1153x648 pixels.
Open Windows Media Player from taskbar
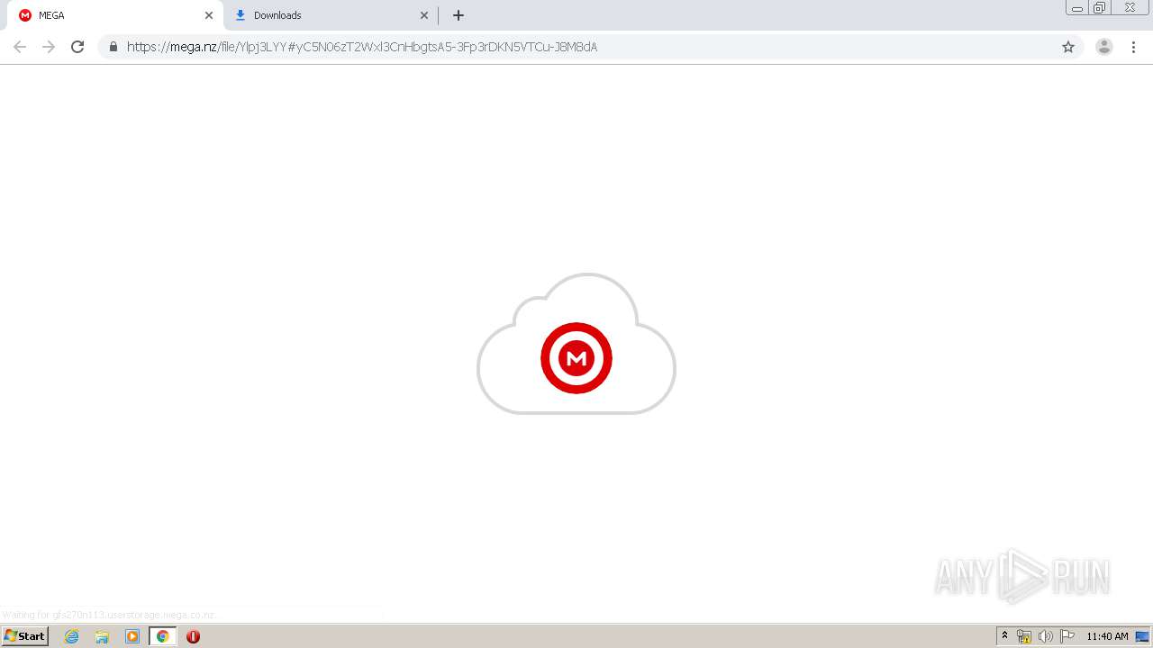[x=132, y=636]
